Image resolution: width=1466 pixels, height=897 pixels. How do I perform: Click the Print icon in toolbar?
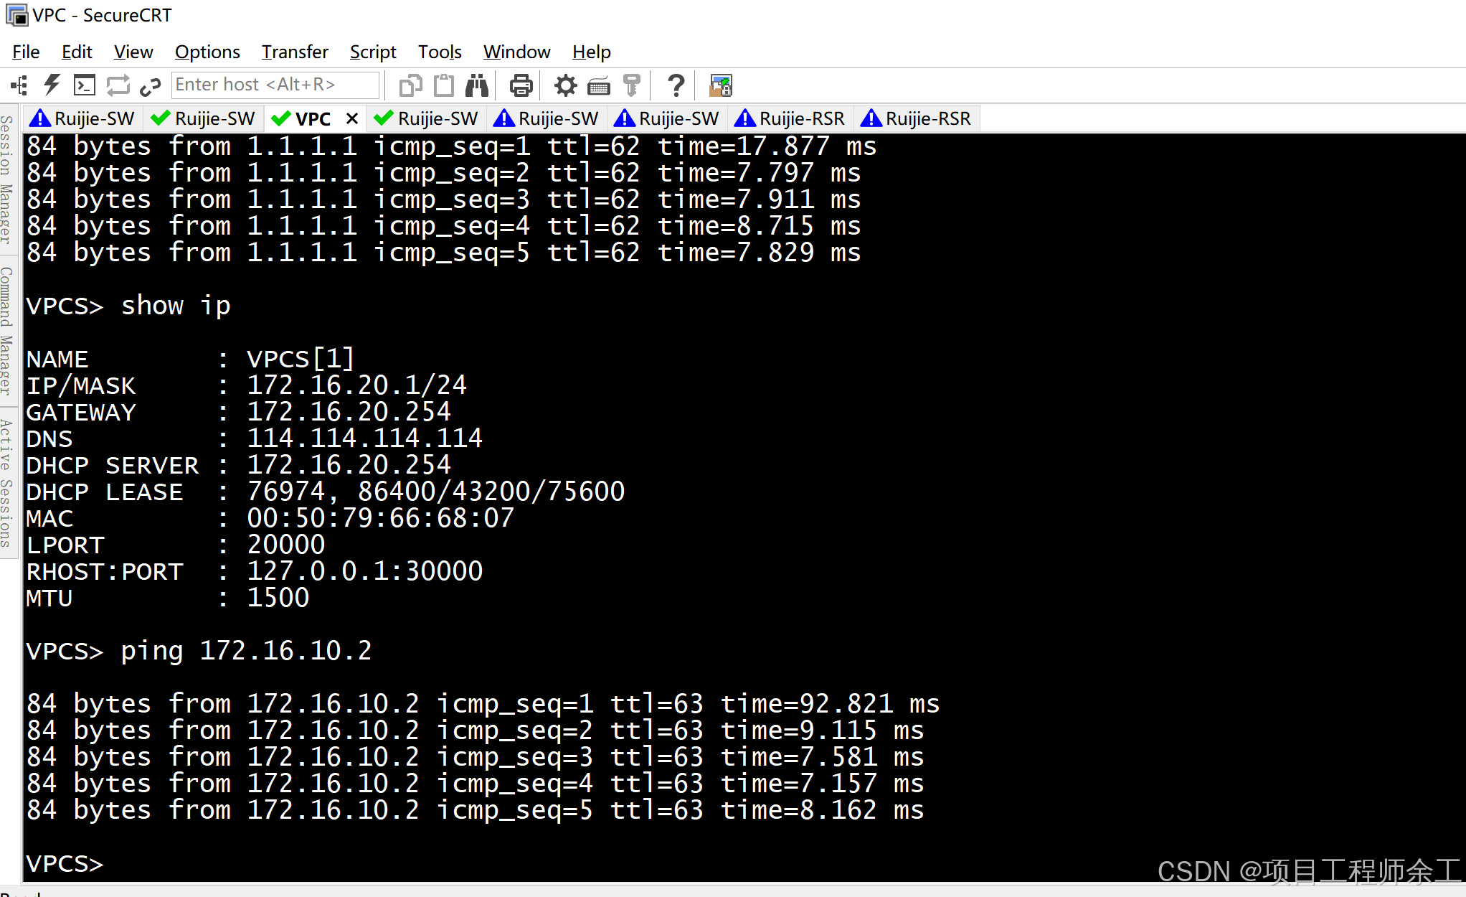(521, 86)
